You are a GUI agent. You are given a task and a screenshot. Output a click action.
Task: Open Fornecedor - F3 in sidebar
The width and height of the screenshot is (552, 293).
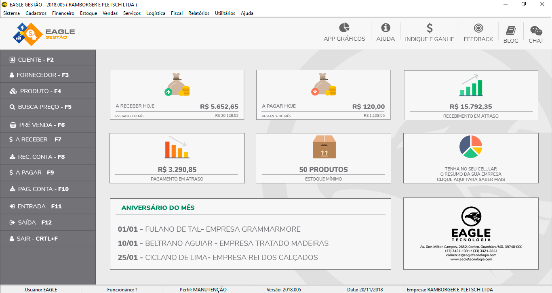[48, 75]
